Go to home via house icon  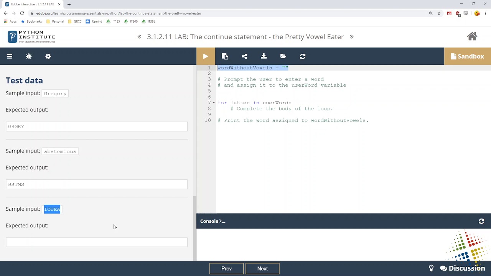(472, 36)
